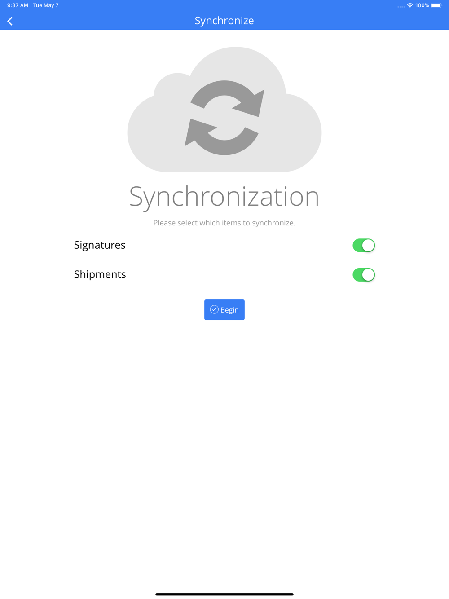Tap the battery icon in status bar
Image resolution: width=449 pixels, height=599 pixels.
pos(436,5)
